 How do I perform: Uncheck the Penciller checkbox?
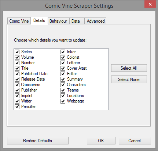tap(17, 107)
